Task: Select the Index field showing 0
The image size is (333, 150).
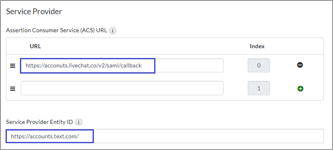Action: [259, 65]
